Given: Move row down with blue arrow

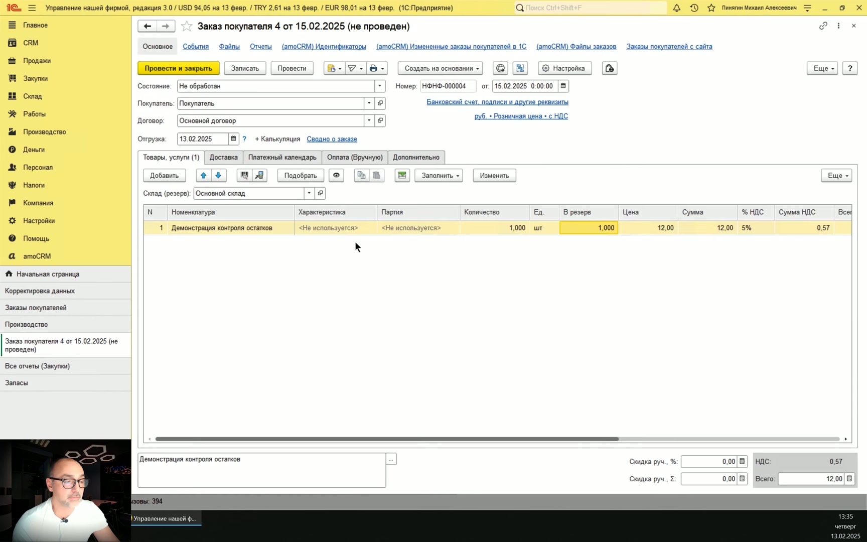Looking at the screenshot, I should click(218, 175).
